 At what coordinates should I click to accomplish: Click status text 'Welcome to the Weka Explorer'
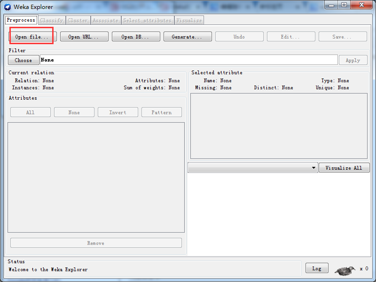48,269
